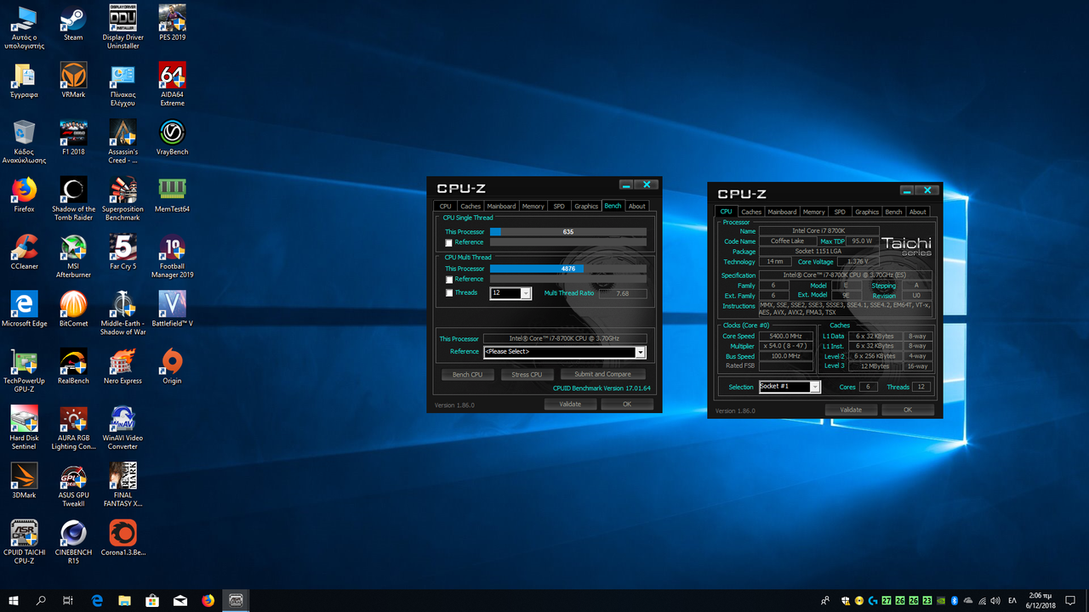Select AIDA64 Extreme desktop icon

(173, 84)
